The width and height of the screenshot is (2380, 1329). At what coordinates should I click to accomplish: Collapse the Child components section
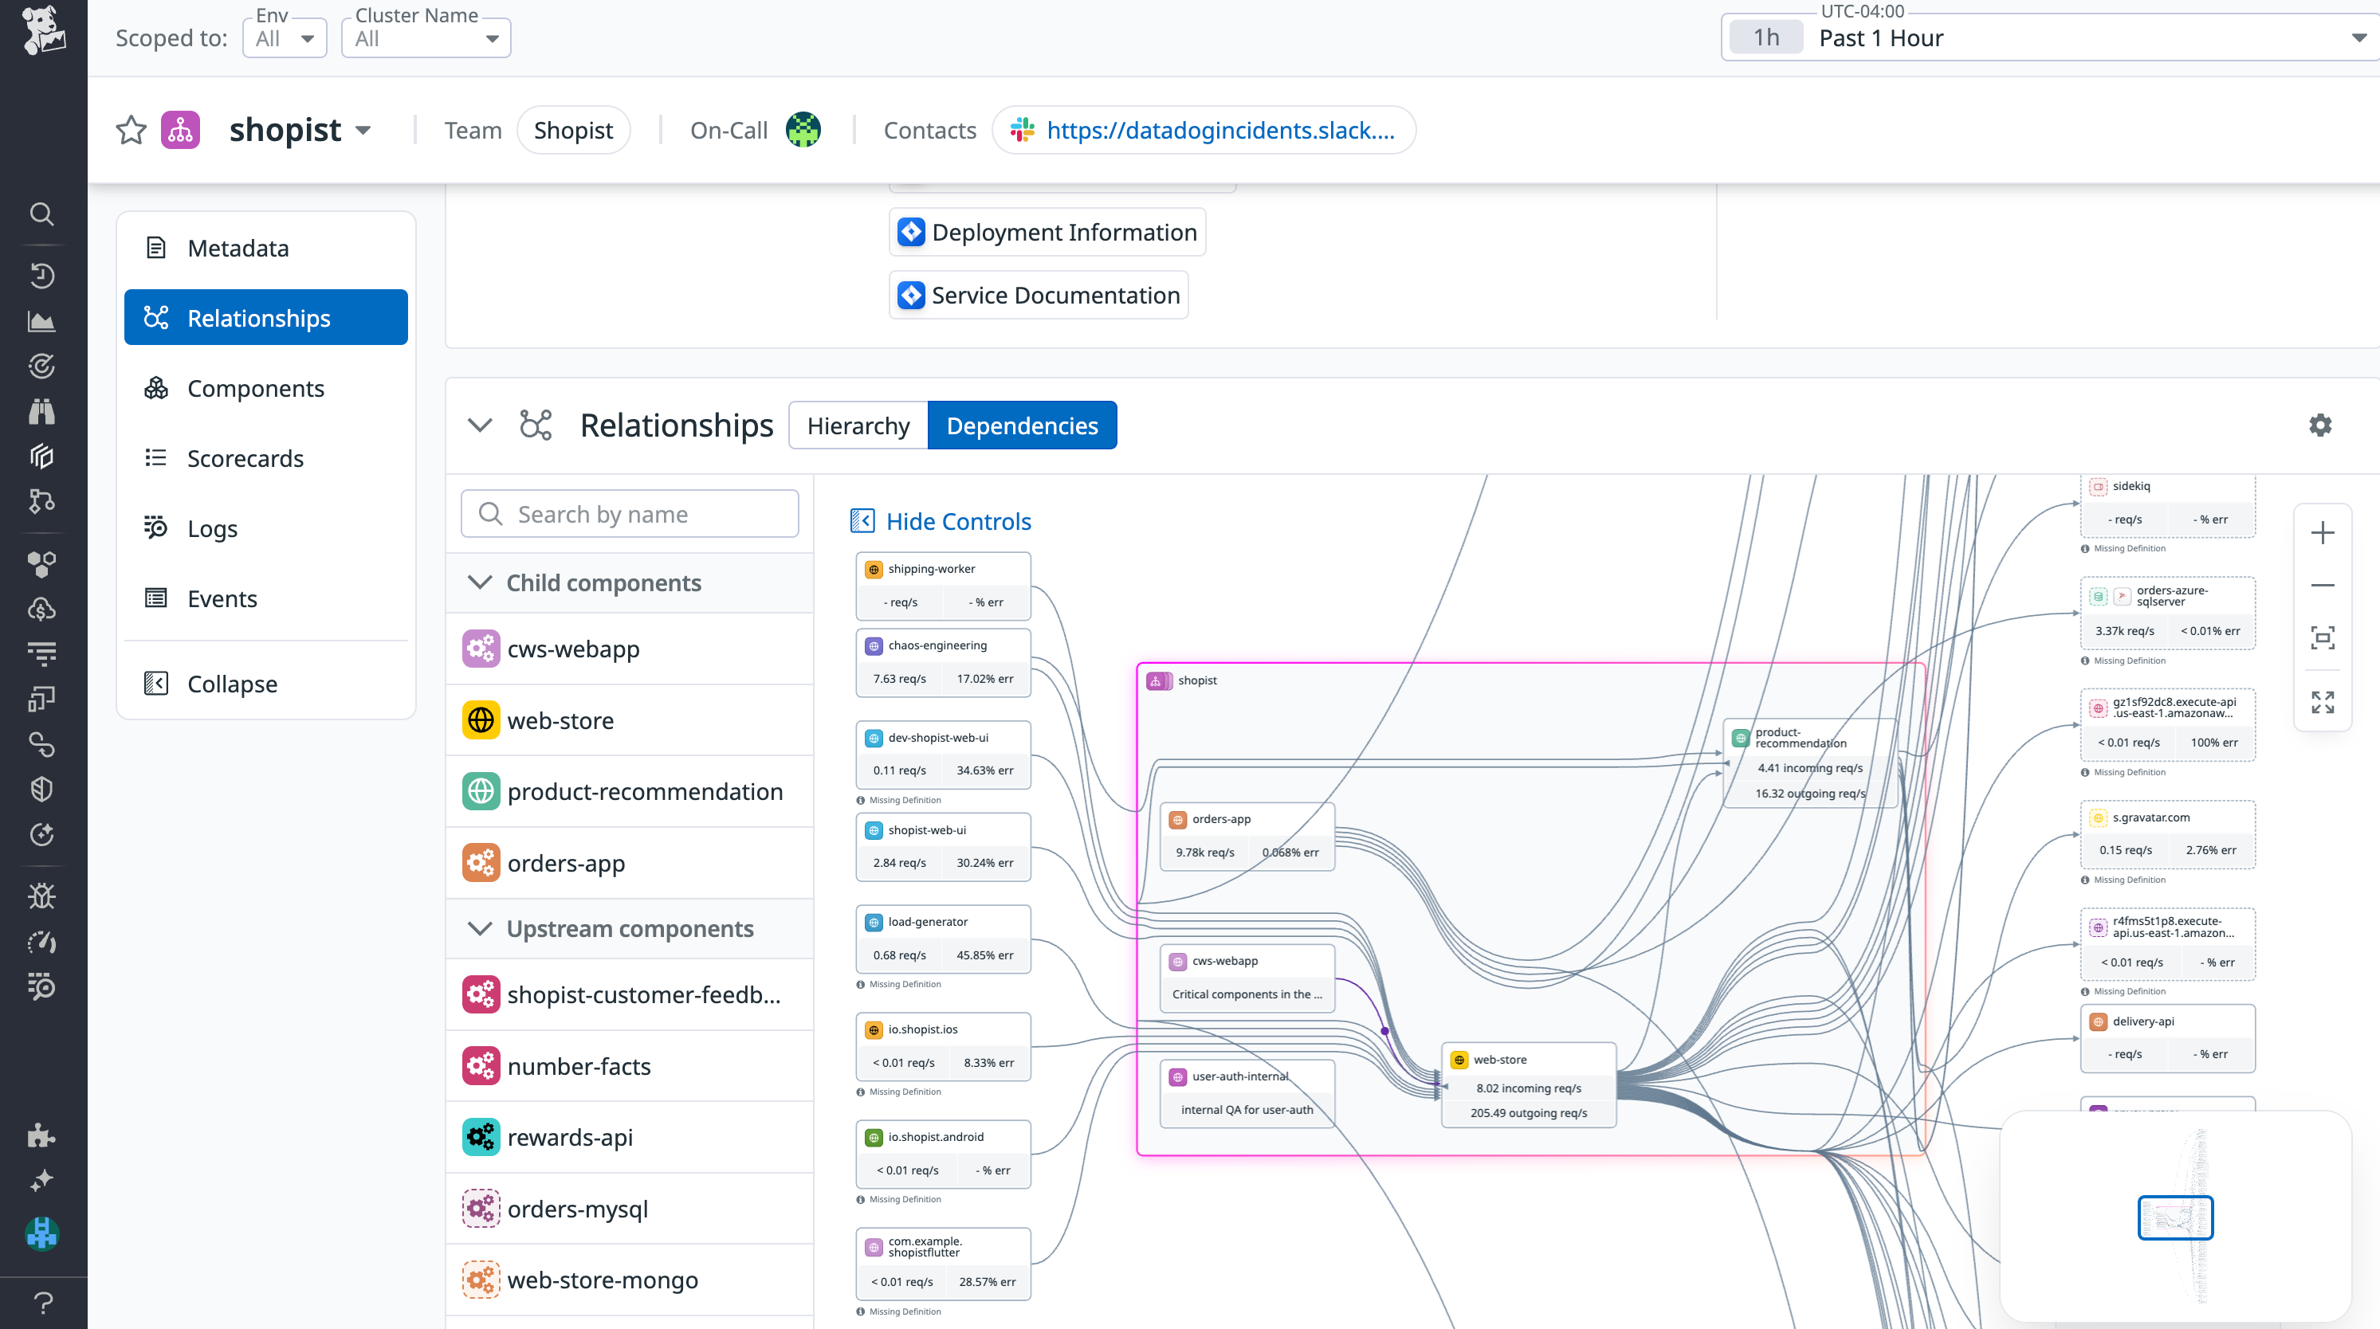click(x=480, y=582)
